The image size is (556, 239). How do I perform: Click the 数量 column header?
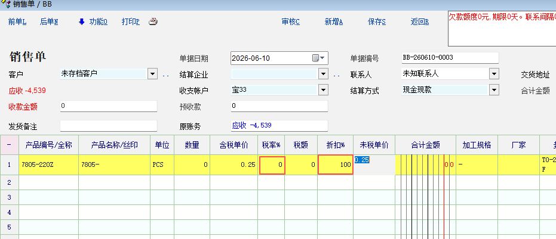point(192,145)
